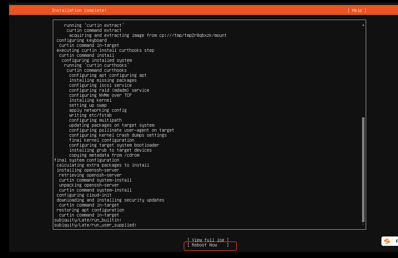Click the "writing etc/fstab" log line
The image size is (398, 258).
90,115
